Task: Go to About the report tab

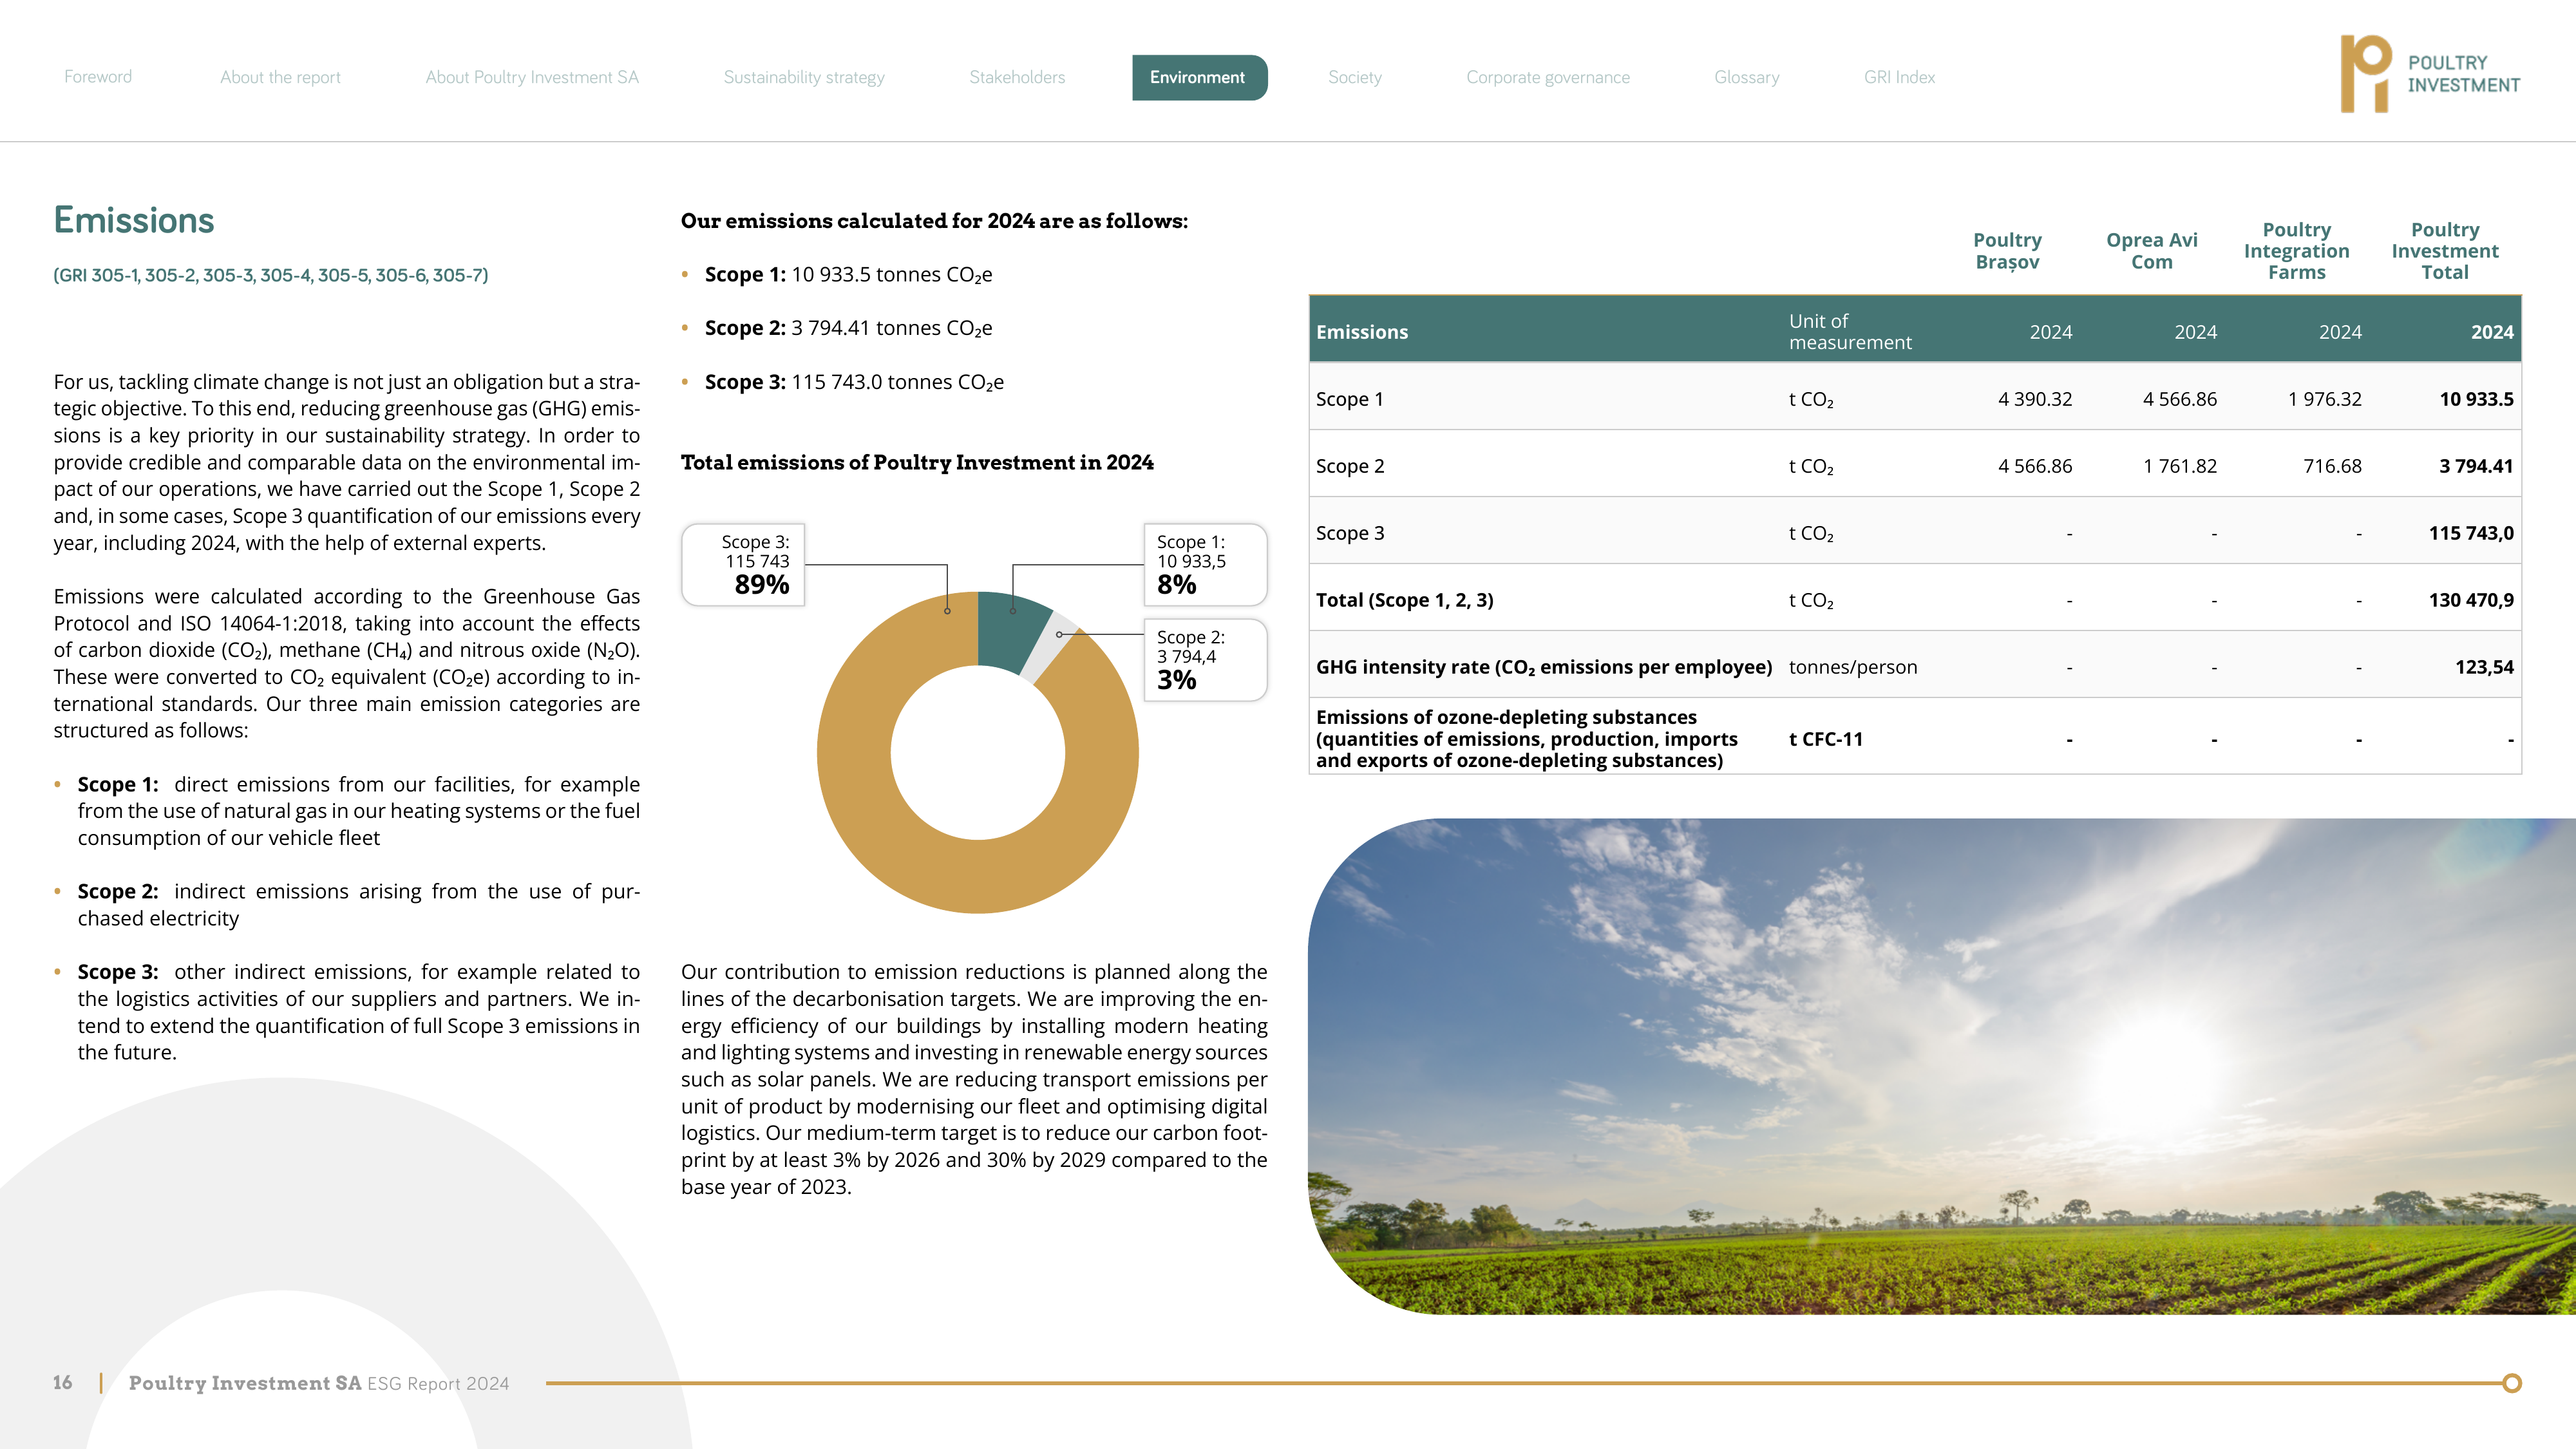Action: coord(280,77)
